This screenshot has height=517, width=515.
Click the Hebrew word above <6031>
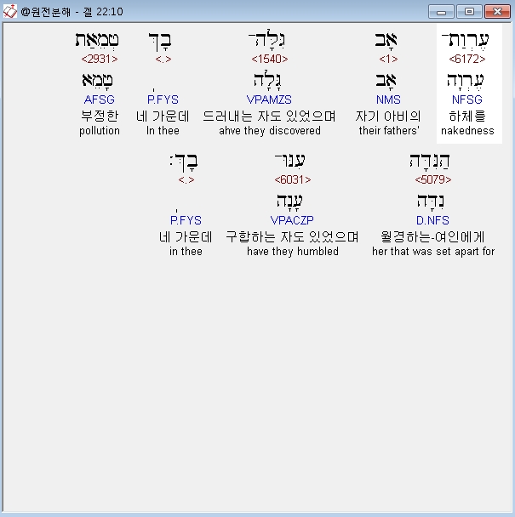tap(290, 161)
